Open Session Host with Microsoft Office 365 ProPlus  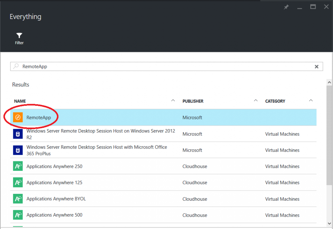97,150
